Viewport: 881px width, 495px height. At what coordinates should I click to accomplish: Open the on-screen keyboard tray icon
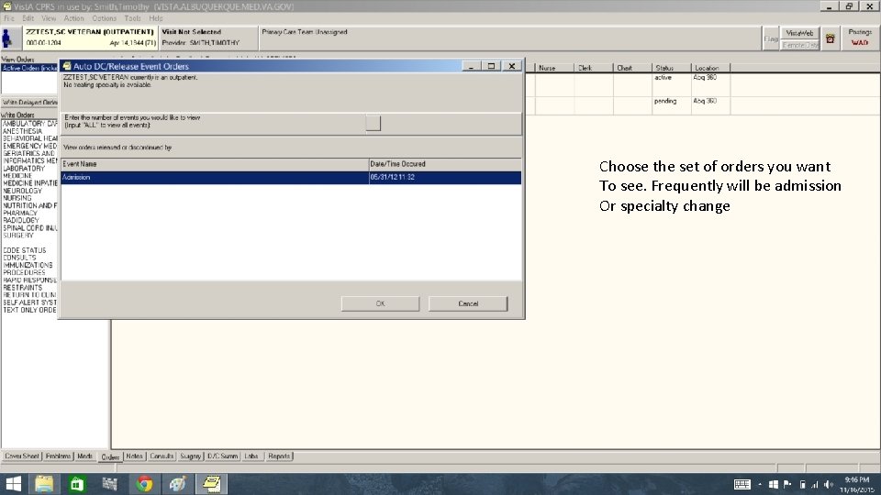pos(742,484)
